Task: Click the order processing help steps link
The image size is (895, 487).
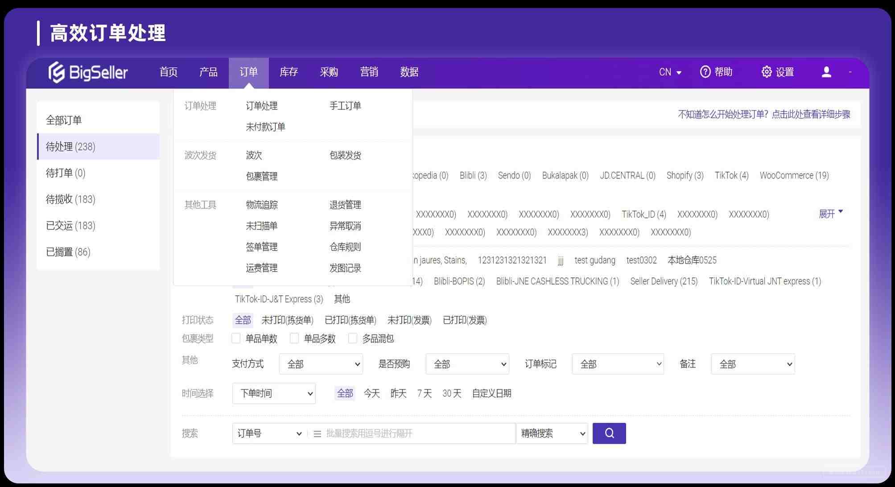Action: point(764,114)
